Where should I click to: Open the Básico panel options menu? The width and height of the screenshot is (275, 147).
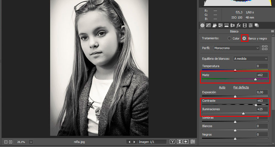coord(272,31)
